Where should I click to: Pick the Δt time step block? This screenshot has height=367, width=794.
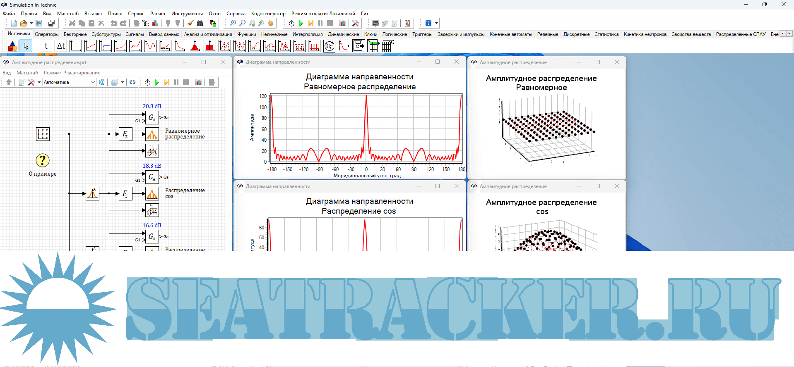[x=61, y=46]
